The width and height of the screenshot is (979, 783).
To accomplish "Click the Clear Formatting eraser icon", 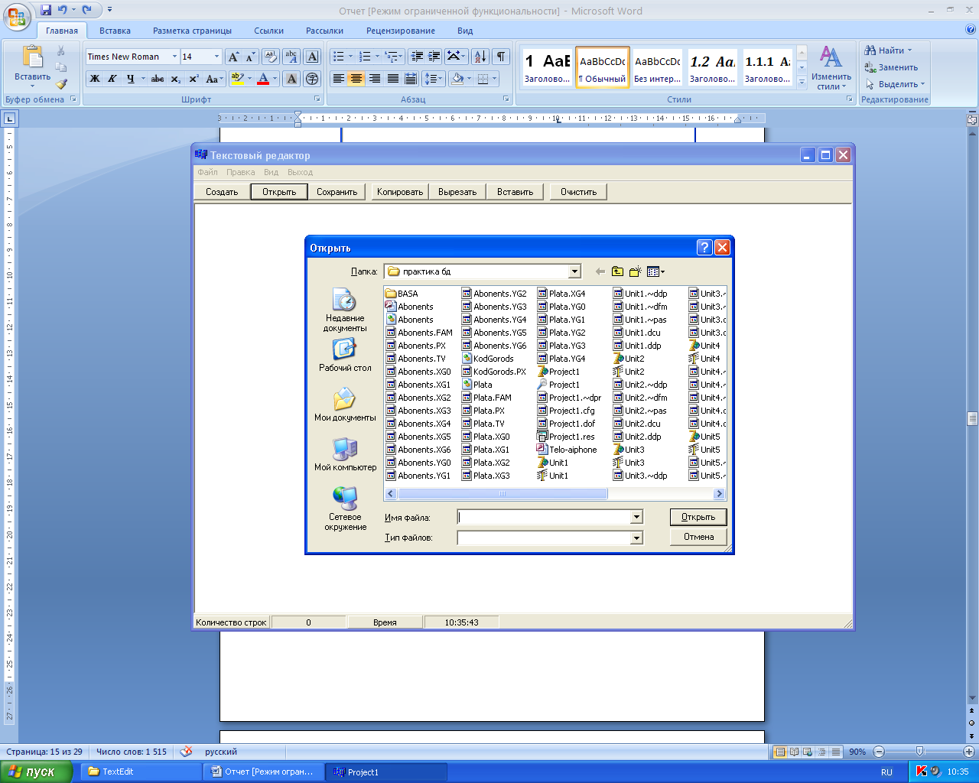I will click(x=271, y=57).
